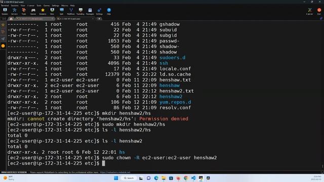
Task: Open the Terminal menu
Action: point(5,6)
